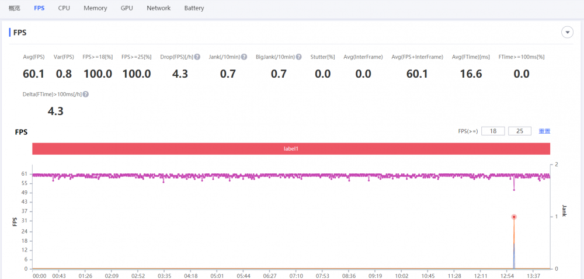Viewport: 584px width, 279px height.
Task: Click the Jank(/10min) help question icon
Action: click(x=244, y=57)
